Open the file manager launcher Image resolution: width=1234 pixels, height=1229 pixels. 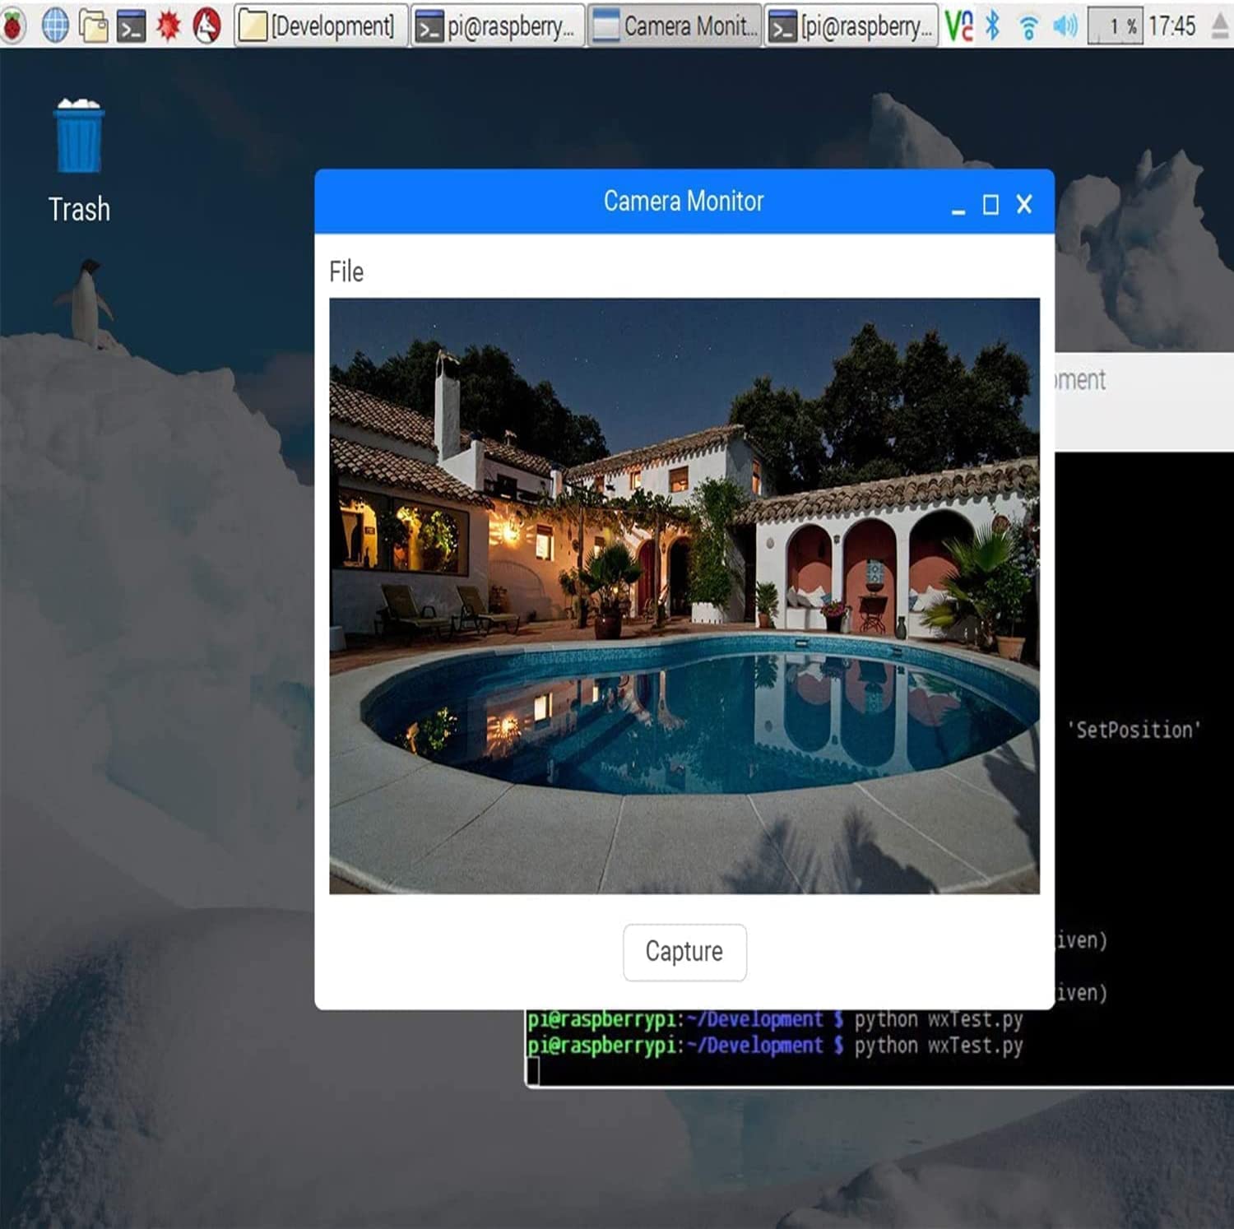tap(94, 26)
